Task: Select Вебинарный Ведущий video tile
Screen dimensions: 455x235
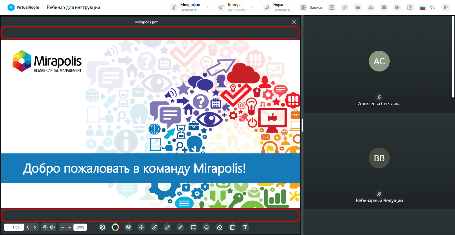Action: click(379, 161)
